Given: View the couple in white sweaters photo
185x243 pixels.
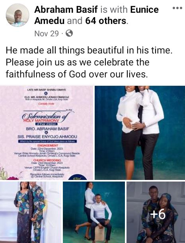Looking at the screenshot, I should (x=140, y=132).
